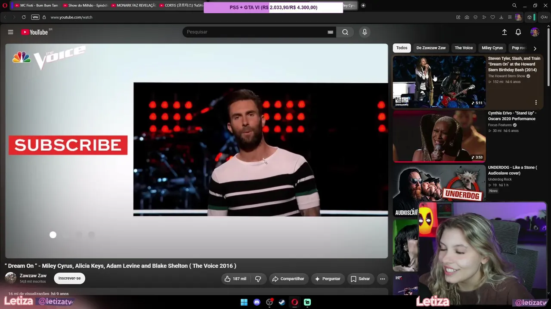Open a new browser tab
The height and width of the screenshot is (309, 551).
tap(363, 6)
